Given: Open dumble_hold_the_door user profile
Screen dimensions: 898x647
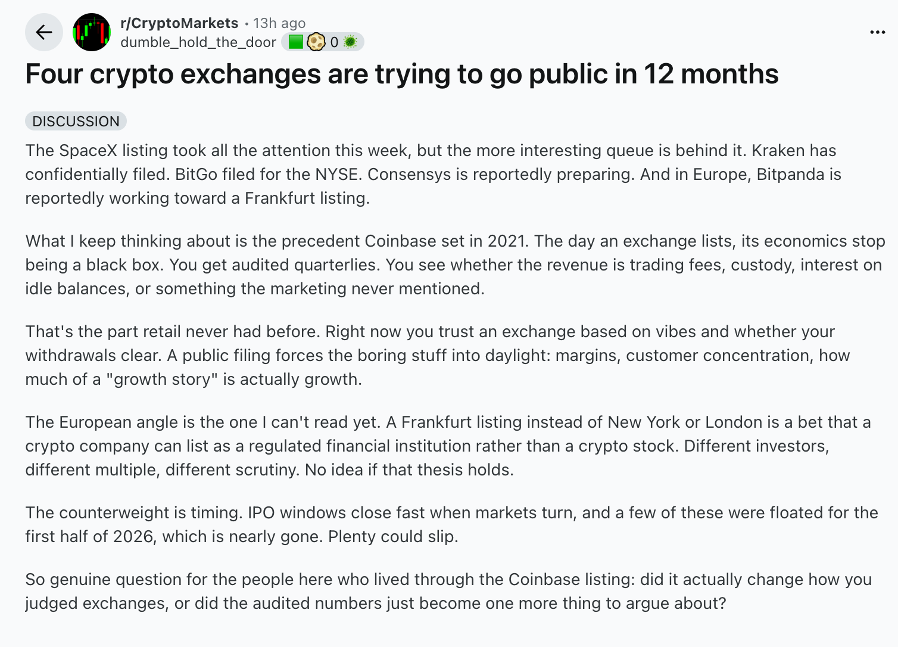Looking at the screenshot, I should pos(198,42).
